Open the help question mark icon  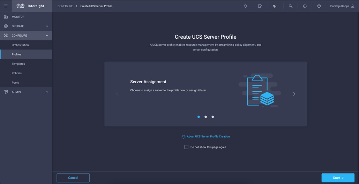click(x=319, y=6)
